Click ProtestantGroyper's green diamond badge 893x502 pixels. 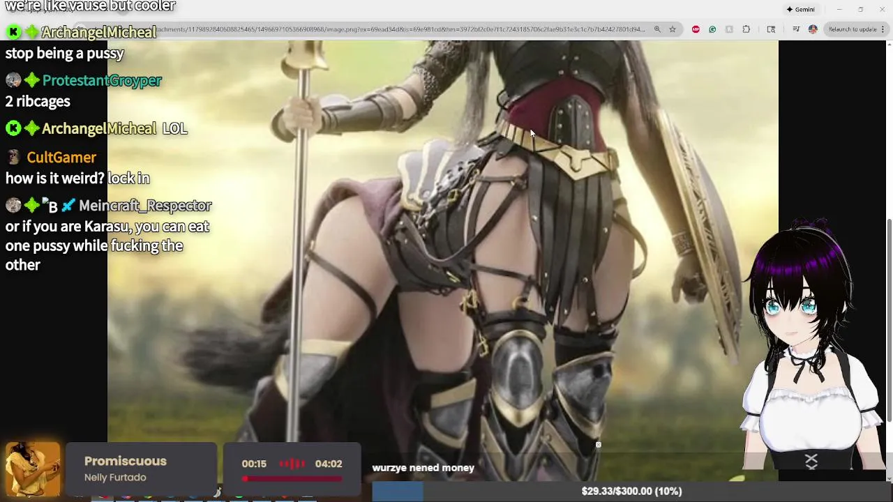(x=32, y=80)
